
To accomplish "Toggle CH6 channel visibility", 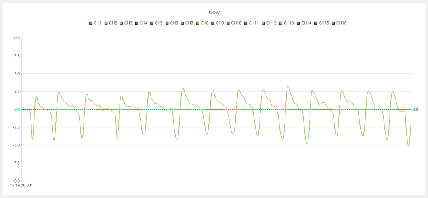I will 172,23.
